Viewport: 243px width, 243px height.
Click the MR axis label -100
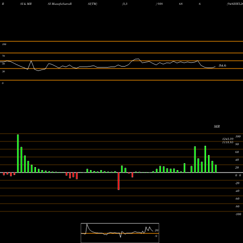pos(238,214)
